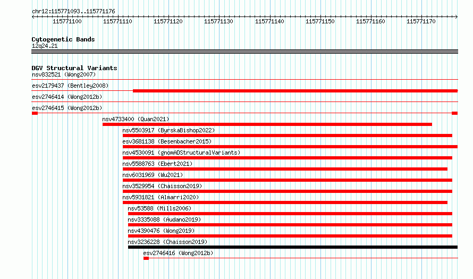This screenshot has width=473, height=279.
Task: Open the nsv4530091 (gnomADStructuralVariants) label
Action: 181,153
